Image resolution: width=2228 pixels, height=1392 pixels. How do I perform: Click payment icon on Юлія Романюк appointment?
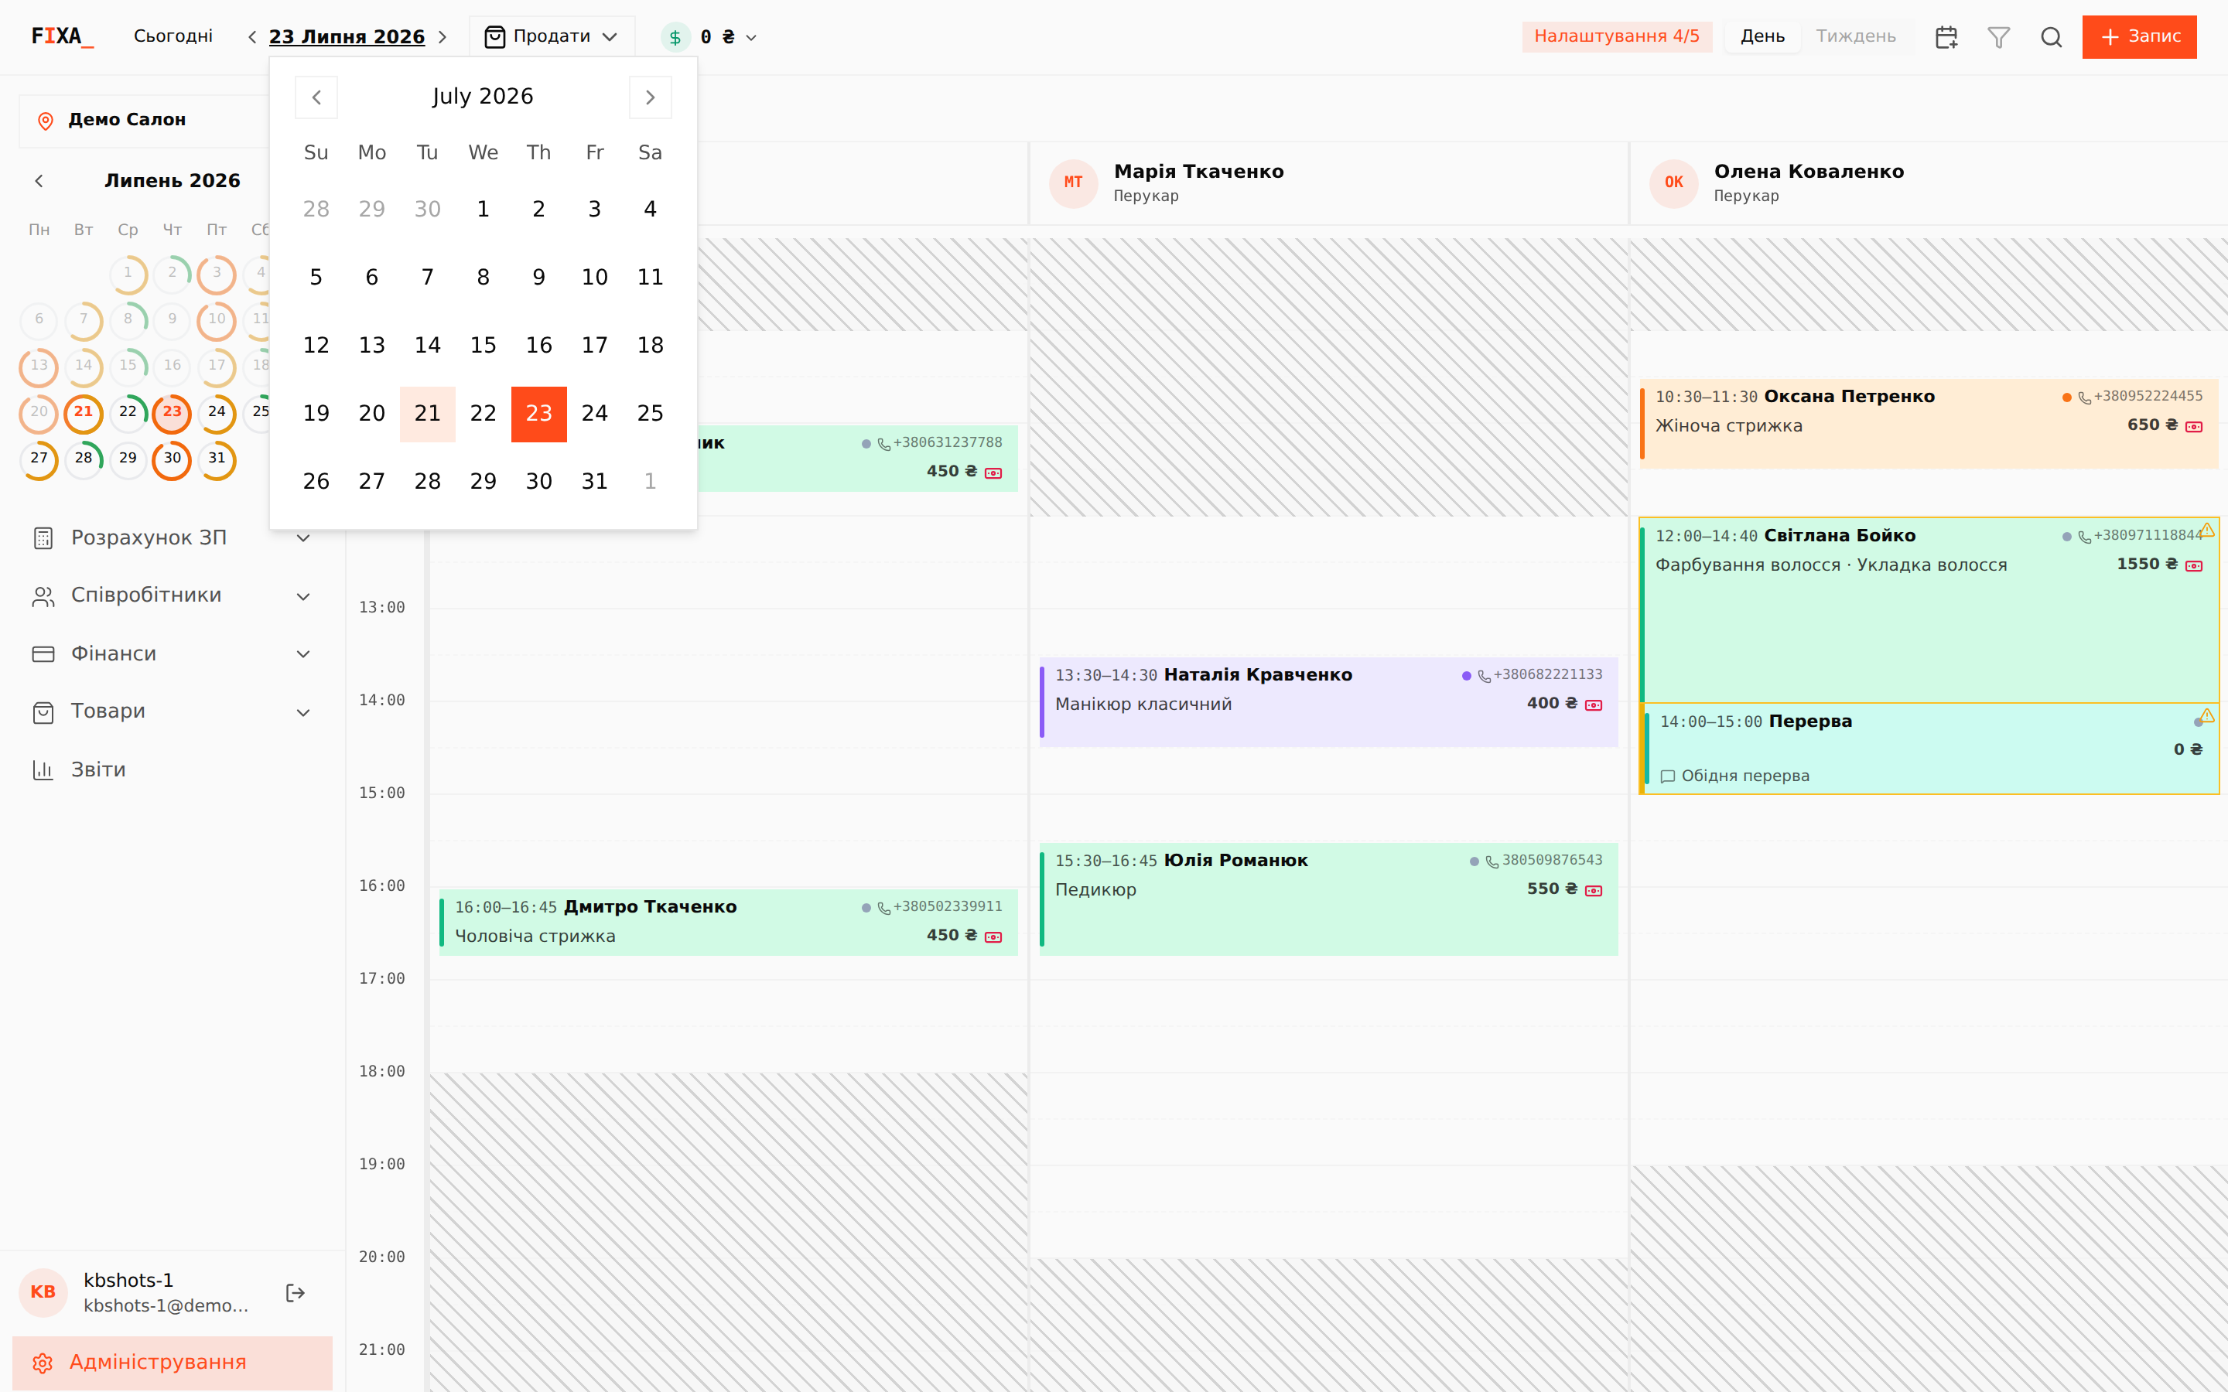(x=1594, y=891)
